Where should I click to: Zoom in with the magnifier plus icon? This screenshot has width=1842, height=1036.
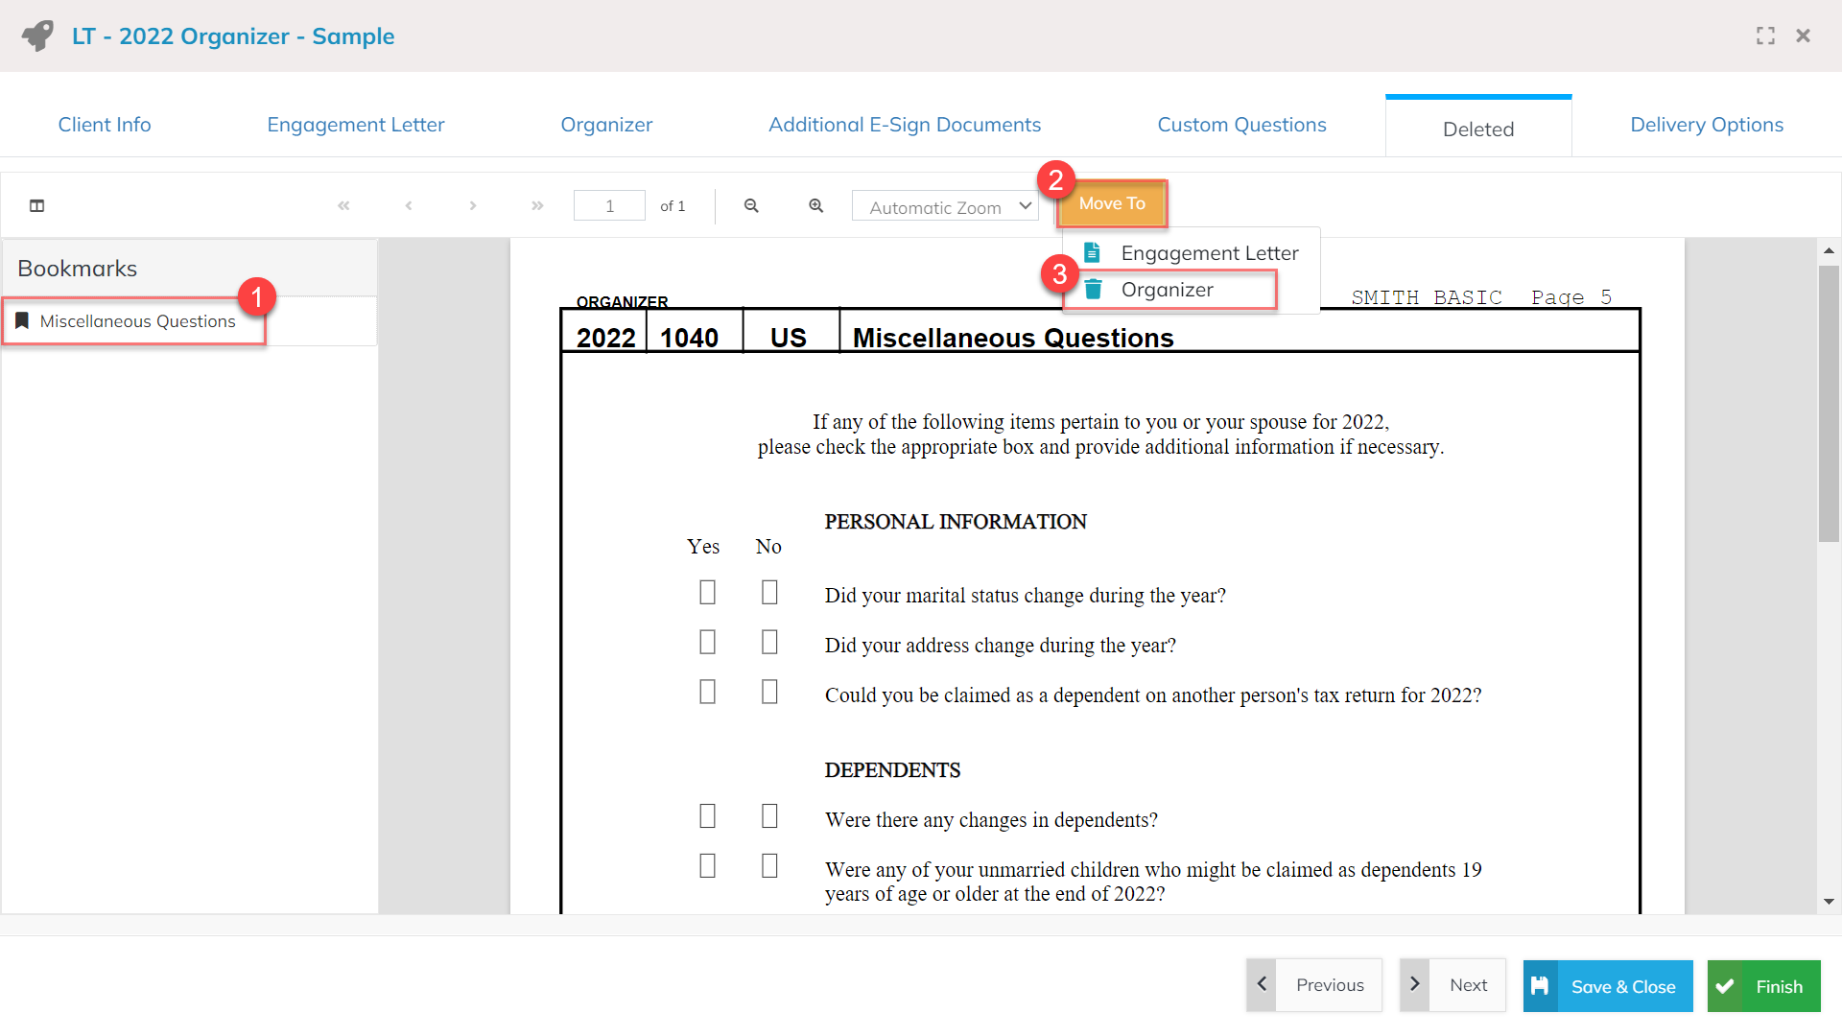click(x=815, y=205)
